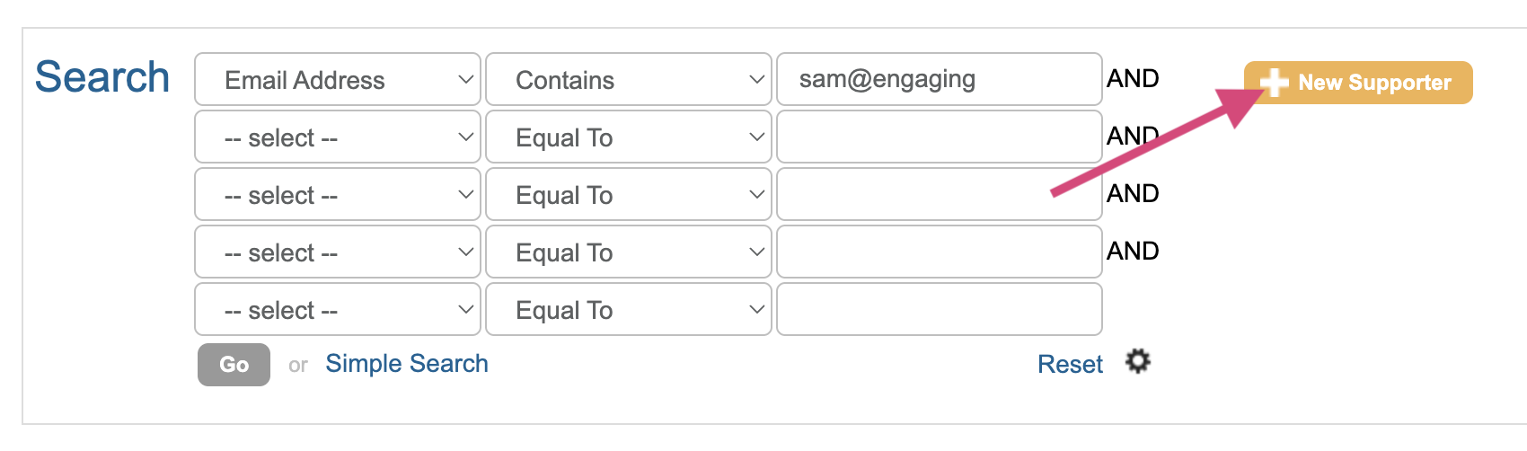Click the Reset link
This screenshot has height=451, width=1527.
click(1070, 364)
